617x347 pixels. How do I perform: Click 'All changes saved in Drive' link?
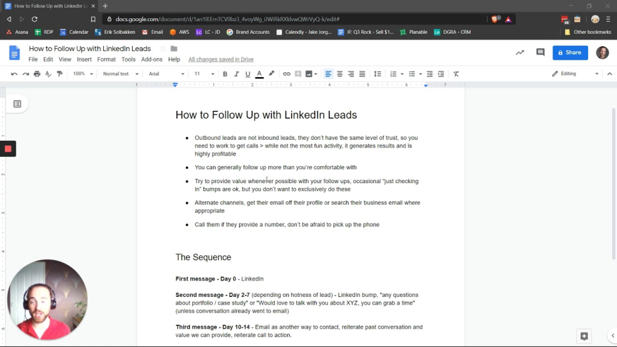coord(221,60)
